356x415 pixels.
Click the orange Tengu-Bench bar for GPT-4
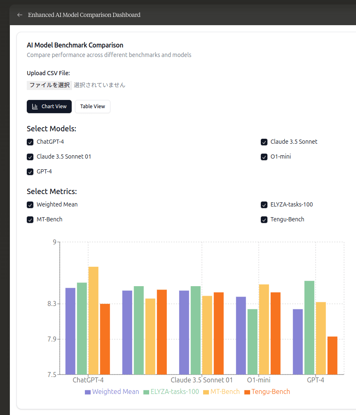point(333,356)
